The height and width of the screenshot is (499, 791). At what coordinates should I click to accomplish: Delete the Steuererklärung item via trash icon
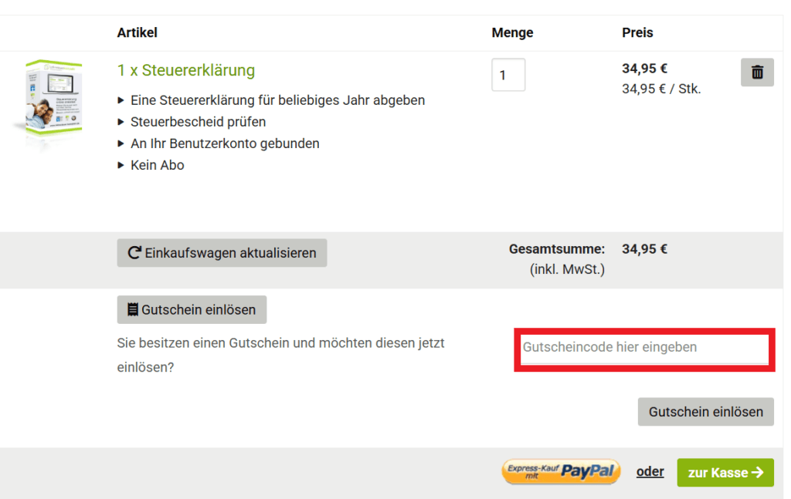(757, 72)
